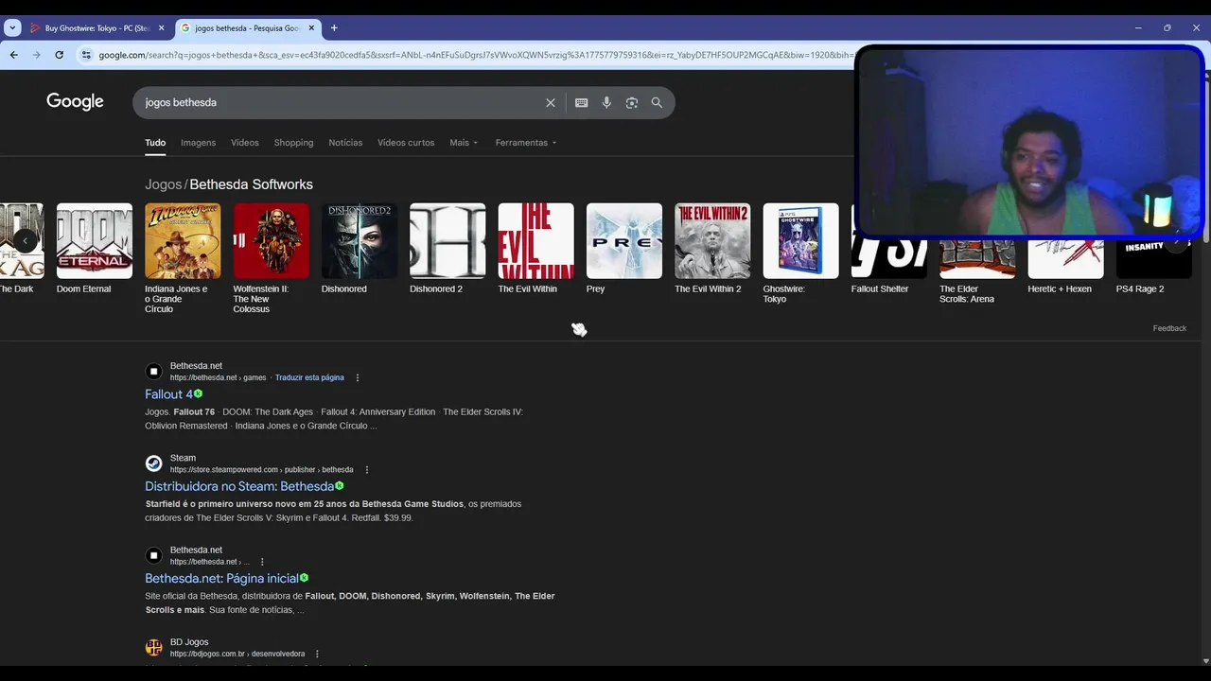
Task: Open the Dishonored game thumbnail
Action: point(359,241)
